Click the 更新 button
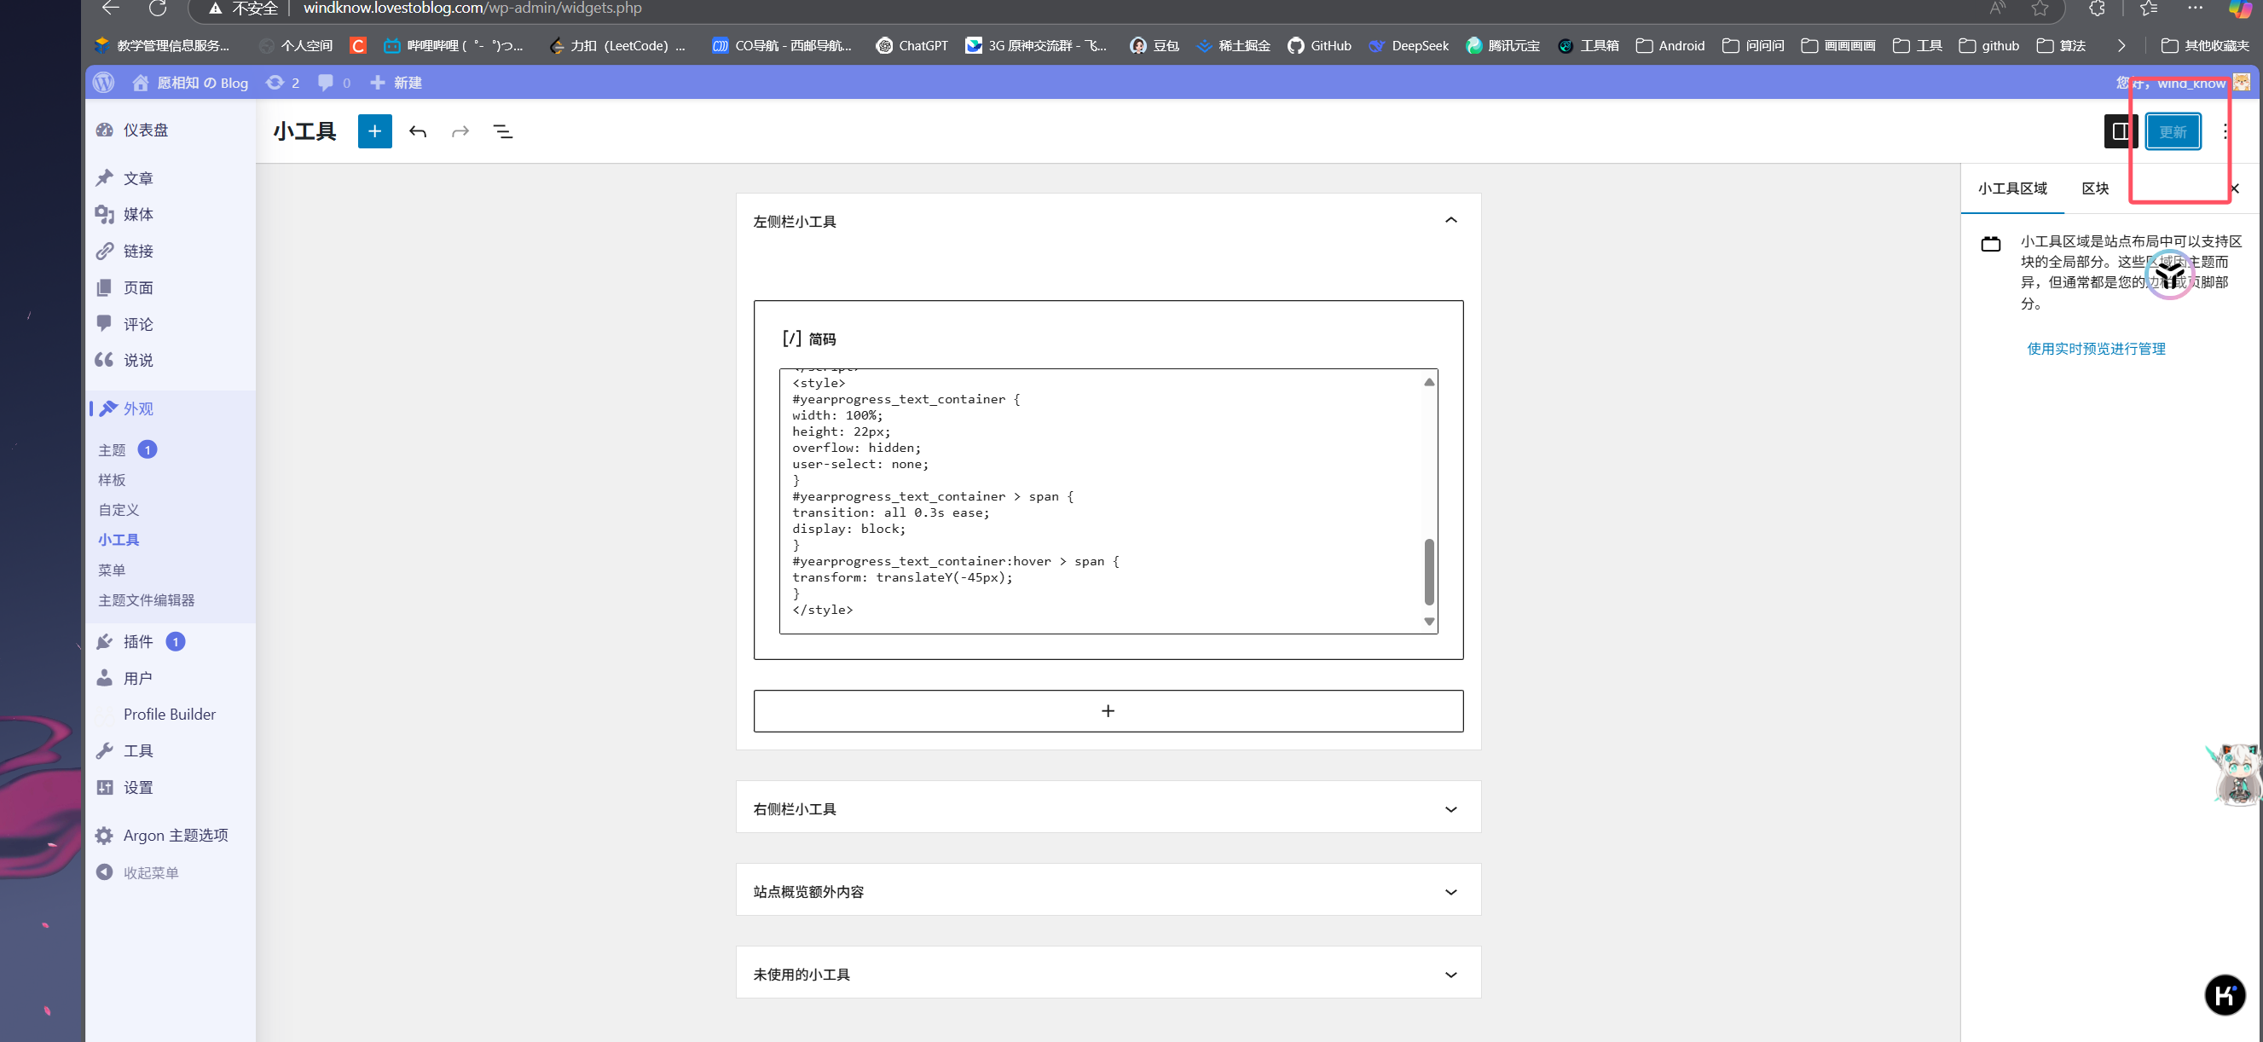Viewport: 2263px width, 1042px height. pyautogui.click(x=2172, y=132)
